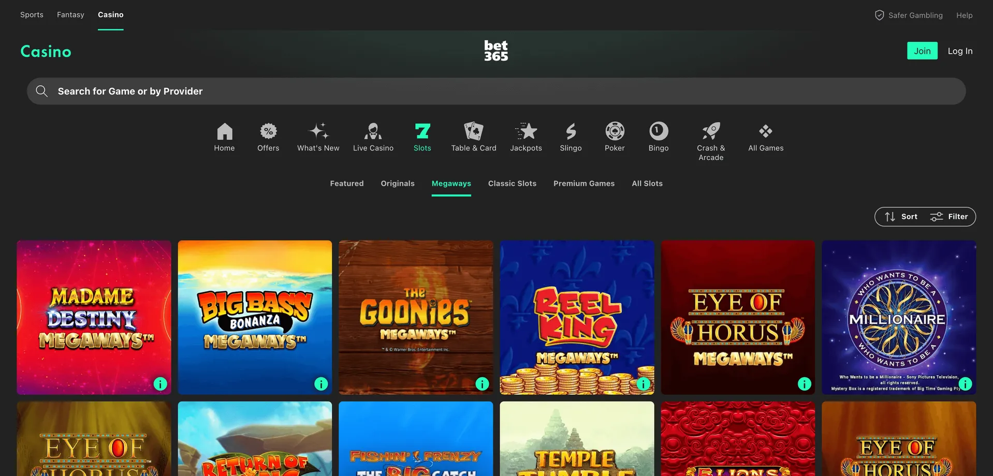Open Jackpots star icon
The width and height of the screenshot is (993, 476).
tap(526, 131)
